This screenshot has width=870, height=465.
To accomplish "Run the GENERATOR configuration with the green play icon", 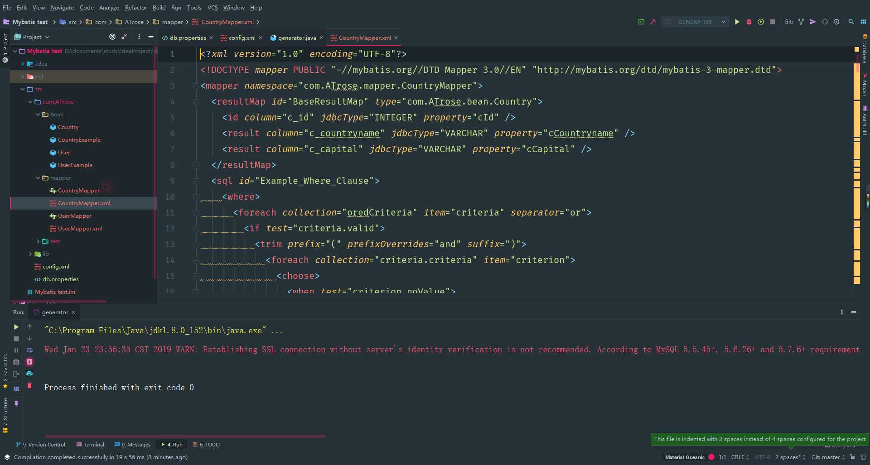I will [x=737, y=22].
